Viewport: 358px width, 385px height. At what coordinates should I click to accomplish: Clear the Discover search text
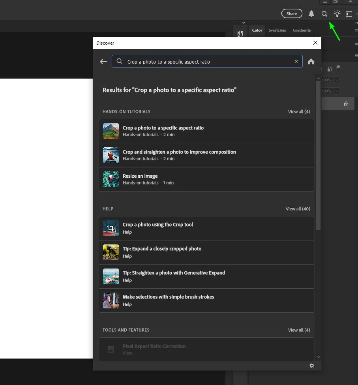coord(296,61)
